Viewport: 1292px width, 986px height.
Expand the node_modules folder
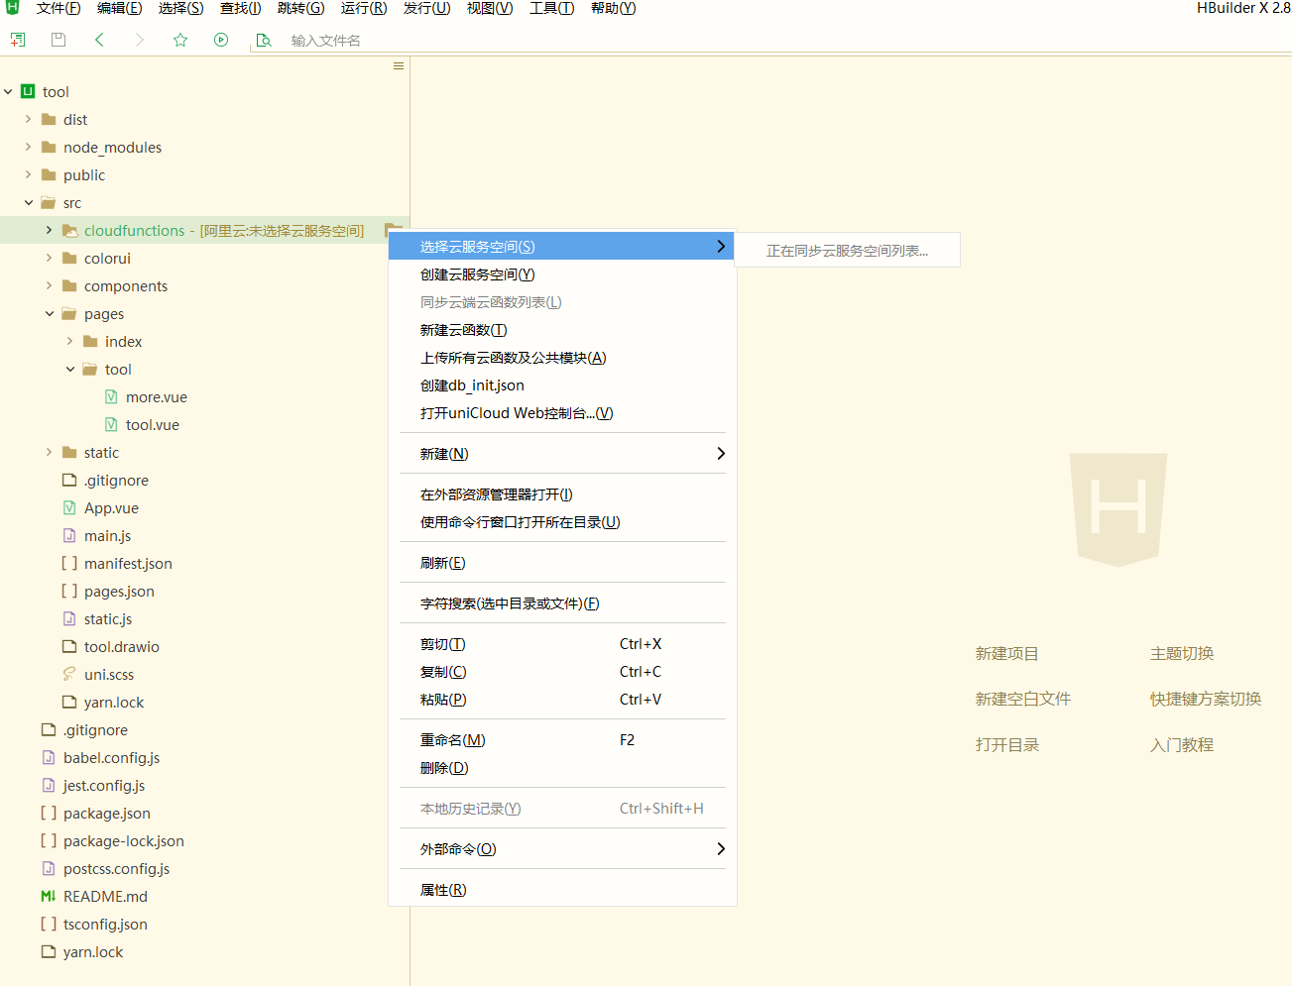tap(29, 147)
